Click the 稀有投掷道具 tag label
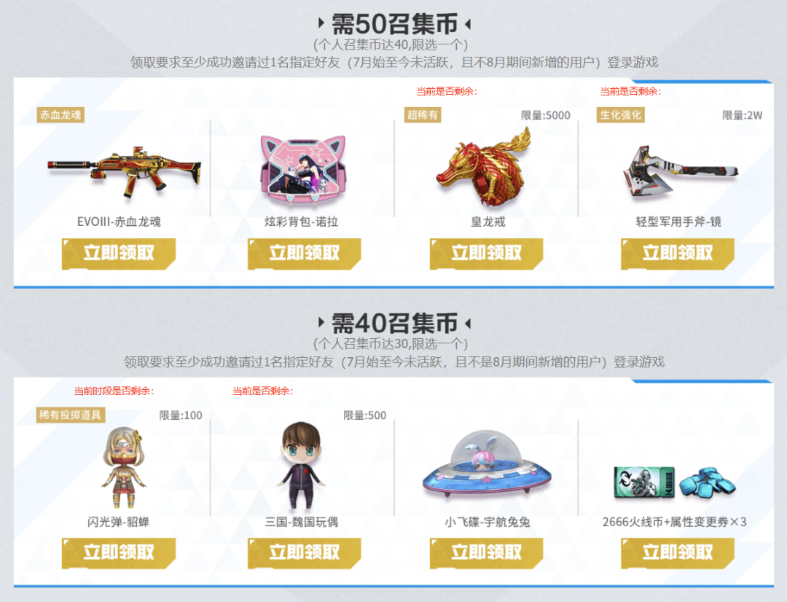Image resolution: width=787 pixels, height=602 pixels. [x=70, y=415]
